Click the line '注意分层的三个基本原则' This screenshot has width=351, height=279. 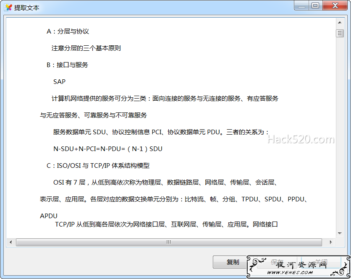[x=86, y=48]
